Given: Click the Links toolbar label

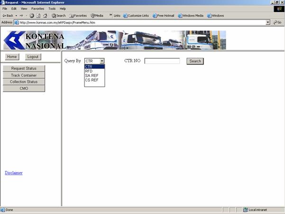Looking at the screenshot, I should point(117,16).
